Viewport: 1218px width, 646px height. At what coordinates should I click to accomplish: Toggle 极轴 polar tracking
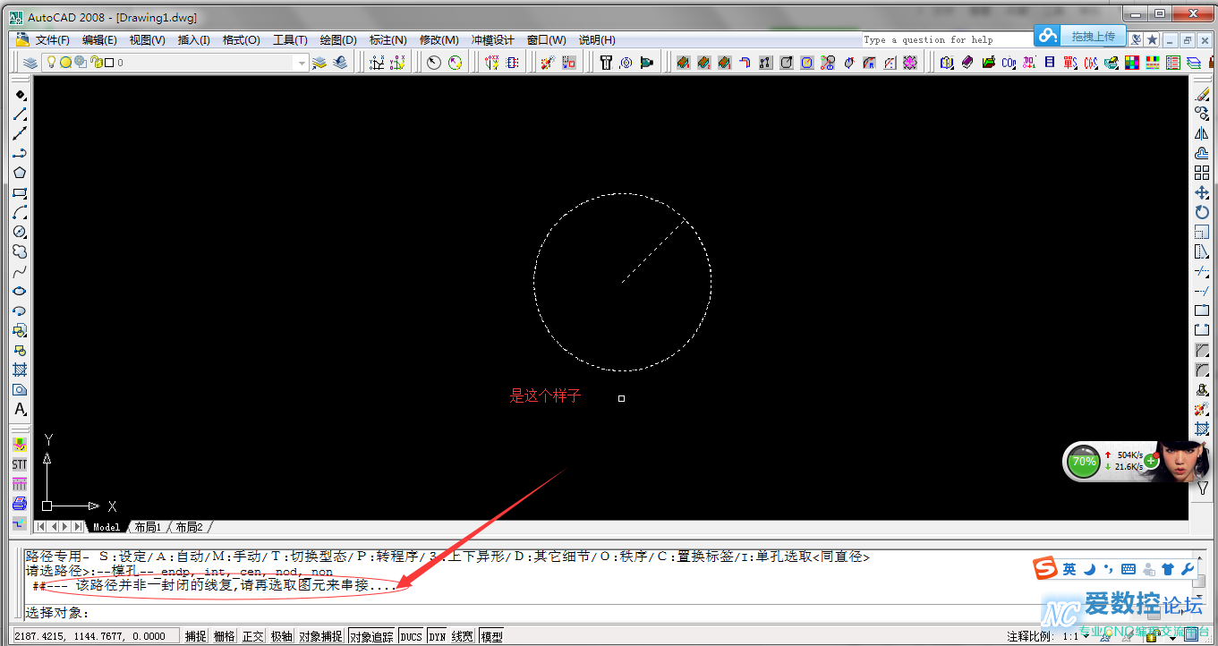282,636
